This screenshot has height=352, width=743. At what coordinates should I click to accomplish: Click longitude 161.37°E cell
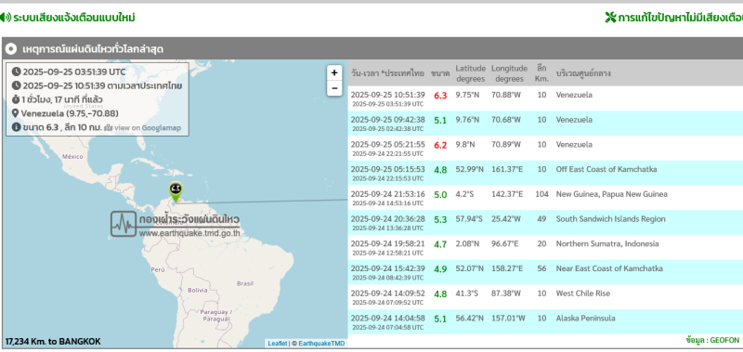(x=507, y=170)
